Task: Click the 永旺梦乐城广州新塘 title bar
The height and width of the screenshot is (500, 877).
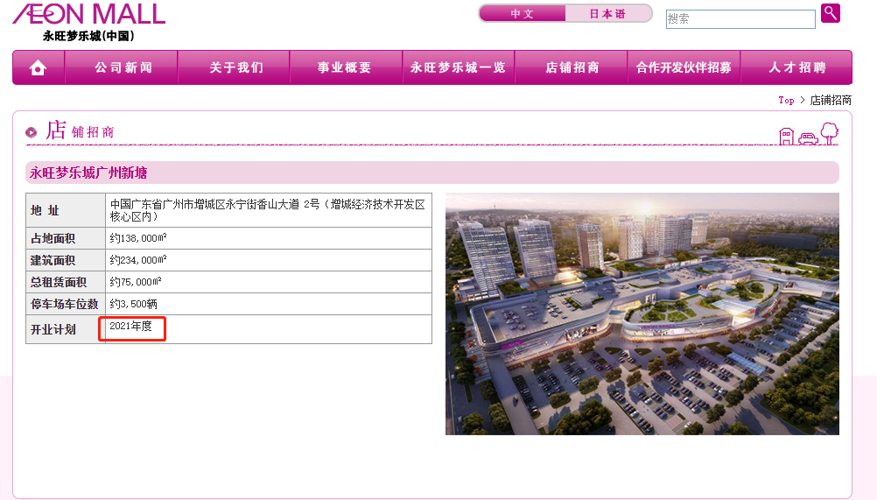Action: point(431,173)
